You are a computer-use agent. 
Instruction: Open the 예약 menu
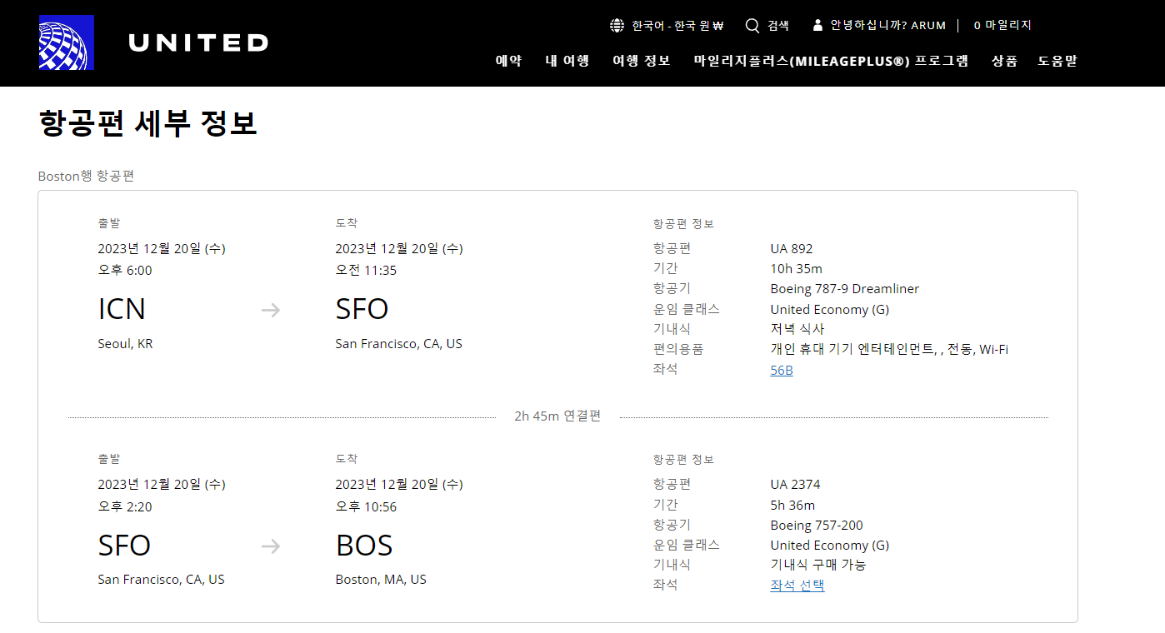508,60
